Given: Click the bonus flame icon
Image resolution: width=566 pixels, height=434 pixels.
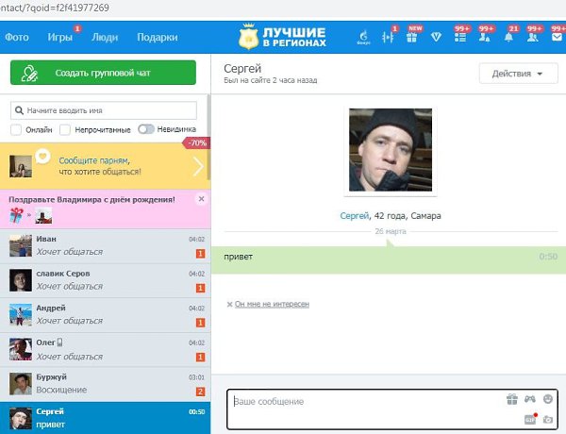Looking at the screenshot, I should [x=364, y=38].
